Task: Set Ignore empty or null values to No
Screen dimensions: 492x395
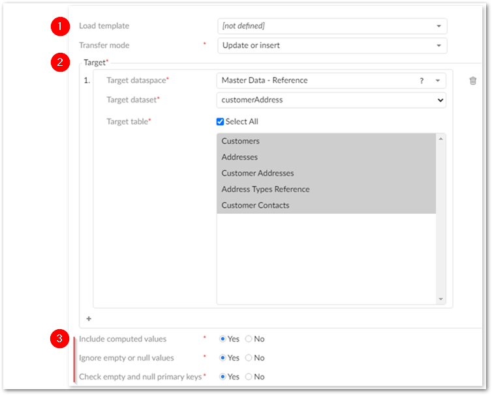Action: pos(249,358)
